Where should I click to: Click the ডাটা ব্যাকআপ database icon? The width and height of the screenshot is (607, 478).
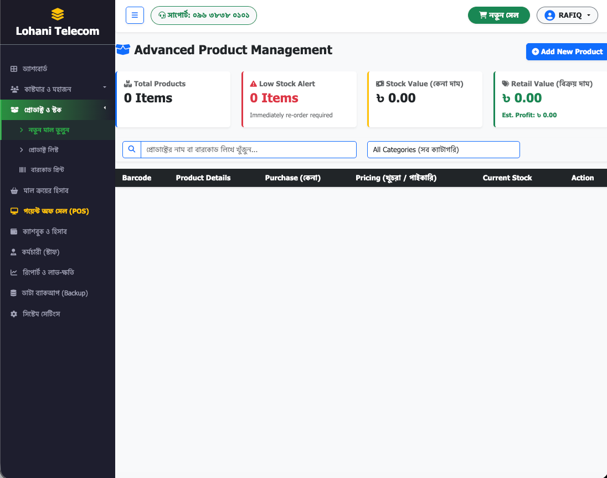coord(13,293)
